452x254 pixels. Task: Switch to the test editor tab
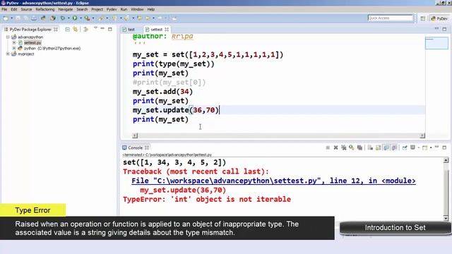(x=129, y=30)
